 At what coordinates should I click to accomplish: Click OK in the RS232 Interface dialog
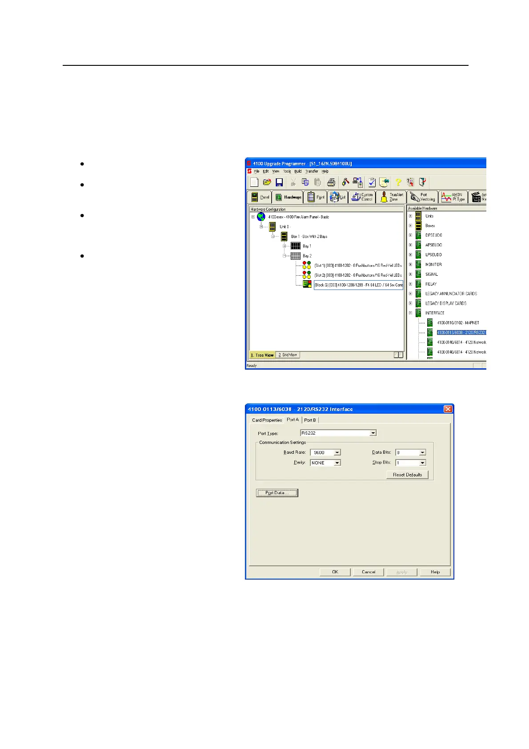(335, 572)
